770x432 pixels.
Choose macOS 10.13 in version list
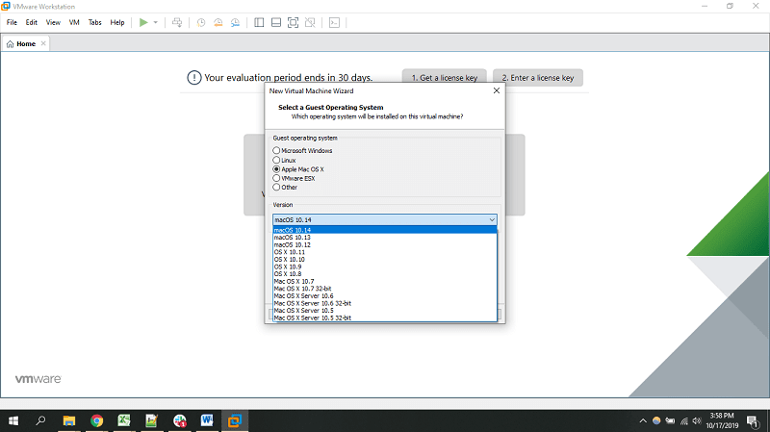385,237
